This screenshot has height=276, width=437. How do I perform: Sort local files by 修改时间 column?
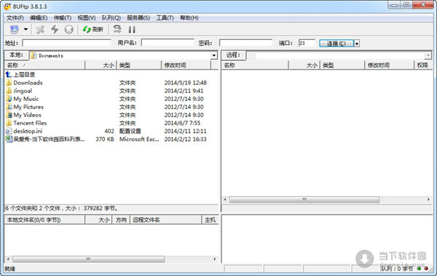(186, 65)
